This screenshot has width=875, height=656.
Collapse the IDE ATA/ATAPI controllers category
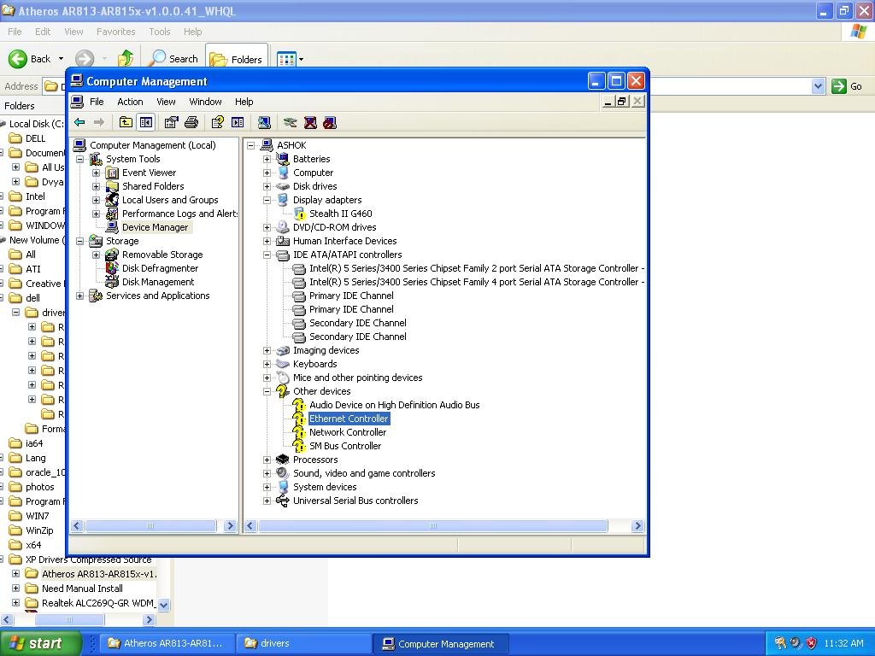267,255
